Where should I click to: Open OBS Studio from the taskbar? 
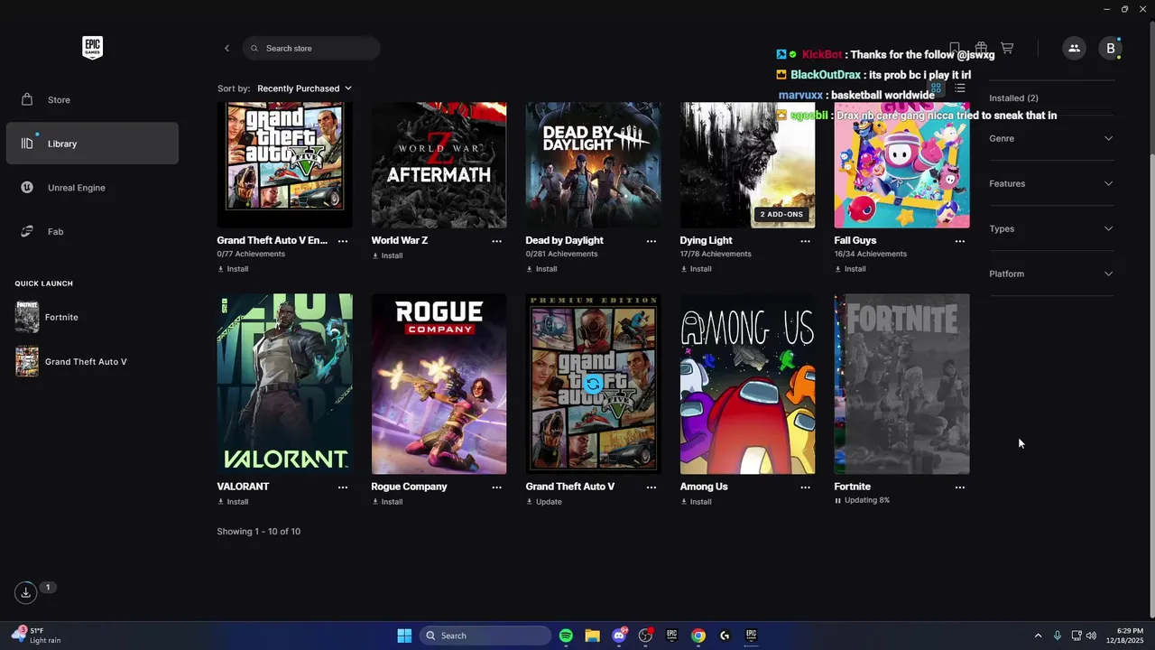(645, 636)
